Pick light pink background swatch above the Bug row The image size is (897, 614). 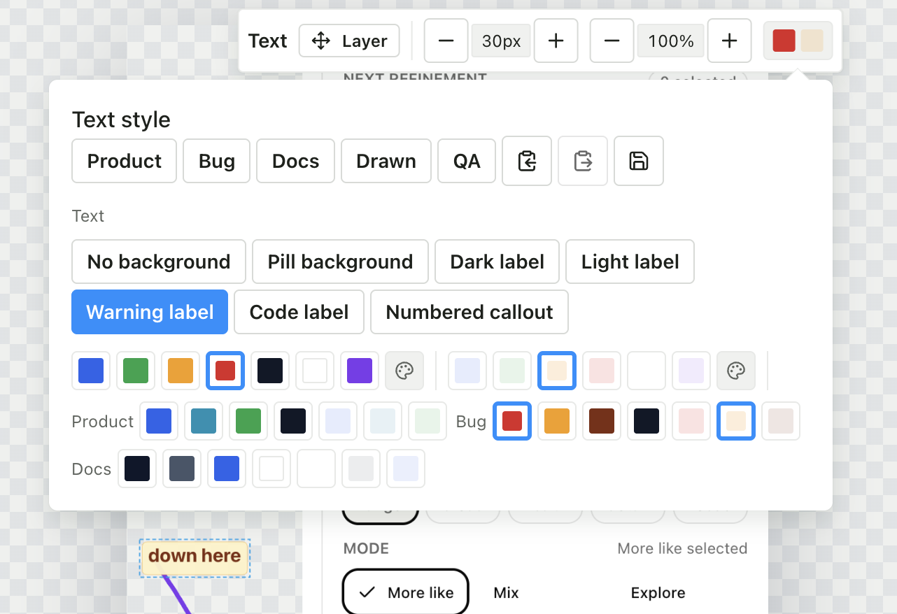click(602, 371)
